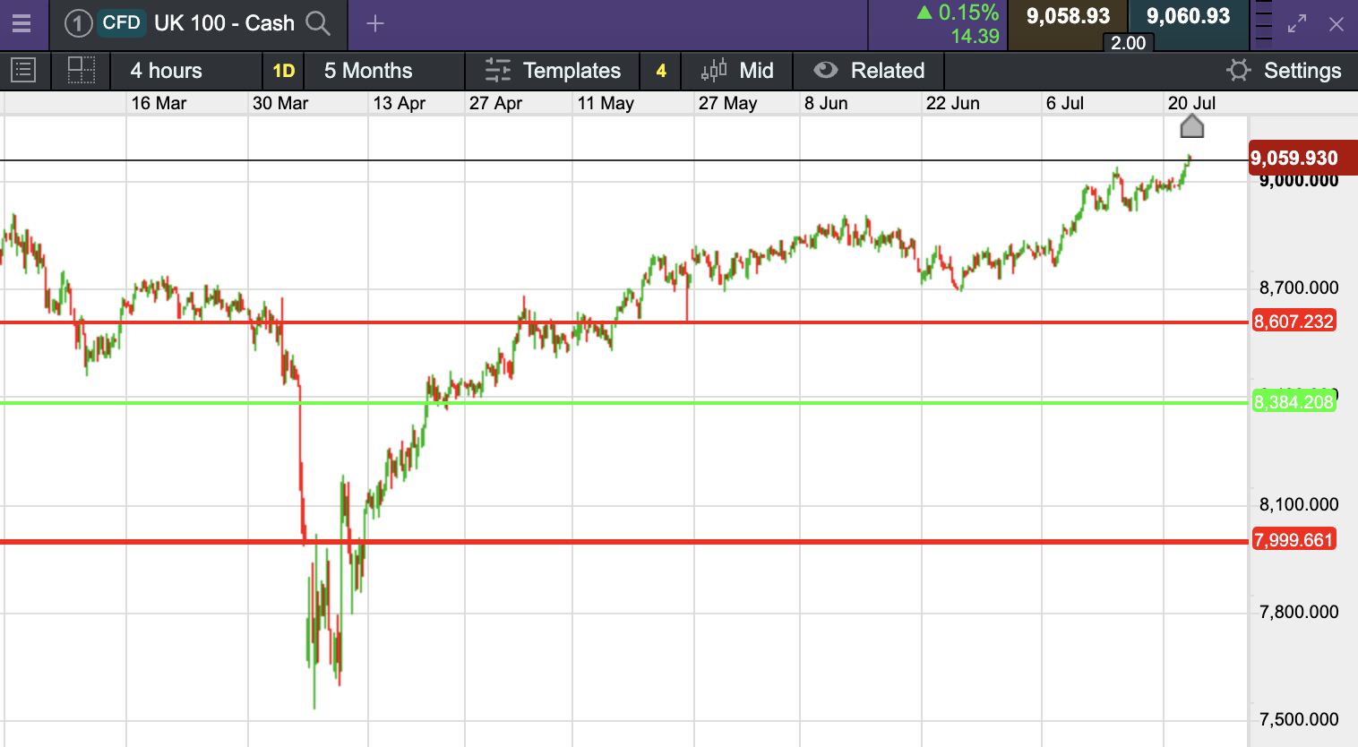The width and height of the screenshot is (1358, 747).
Task: Click the current price label 9,059.930
Action: pos(1302,159)
